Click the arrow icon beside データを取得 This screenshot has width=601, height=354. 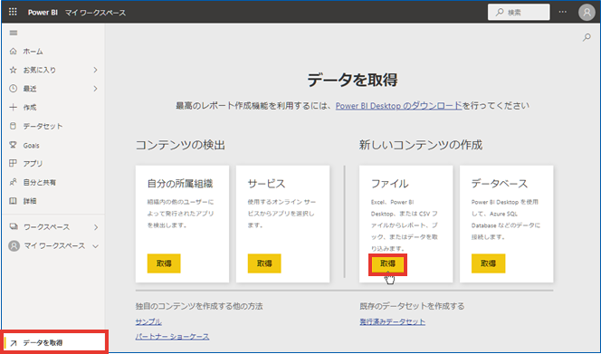pyautogui.click(x=14, y=343)
